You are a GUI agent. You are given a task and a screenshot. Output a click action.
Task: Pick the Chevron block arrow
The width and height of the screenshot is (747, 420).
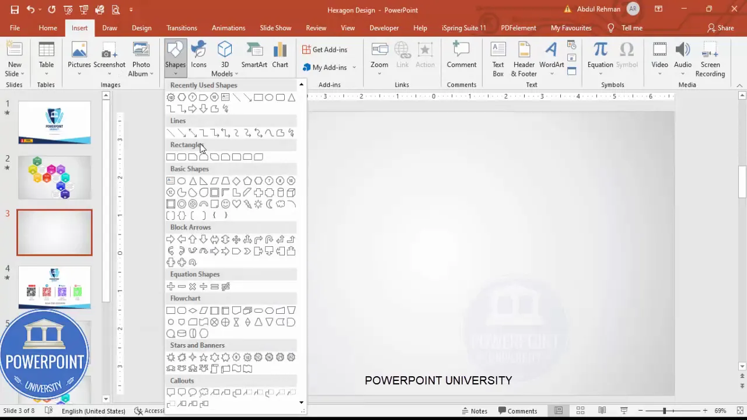coord(247,251)
